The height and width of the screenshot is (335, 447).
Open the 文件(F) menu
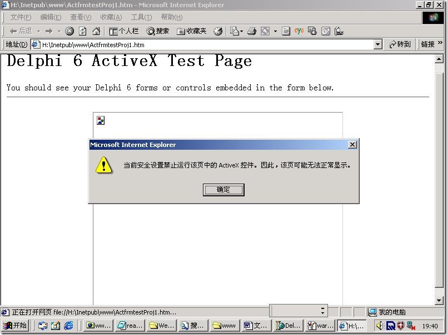[x=21, y=17]
